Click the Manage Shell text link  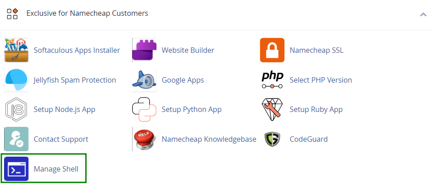pos(56,169)
